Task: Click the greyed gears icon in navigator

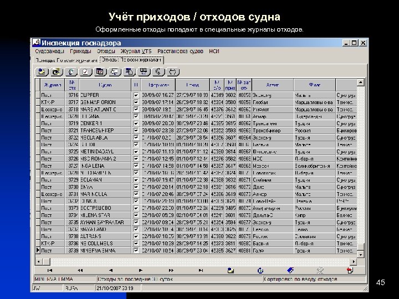Action: tap(320, 271)
